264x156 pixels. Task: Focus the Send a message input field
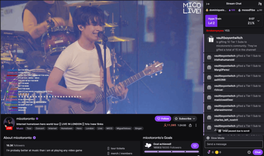click(233, 144)
